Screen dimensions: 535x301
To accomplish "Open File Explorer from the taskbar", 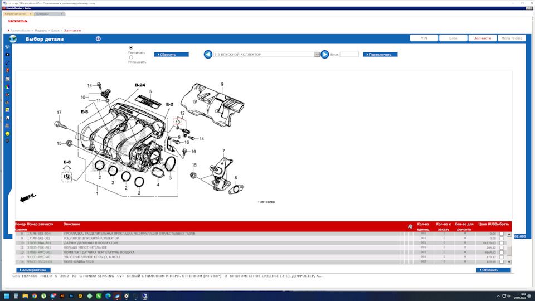I will (x=25, y=296).
